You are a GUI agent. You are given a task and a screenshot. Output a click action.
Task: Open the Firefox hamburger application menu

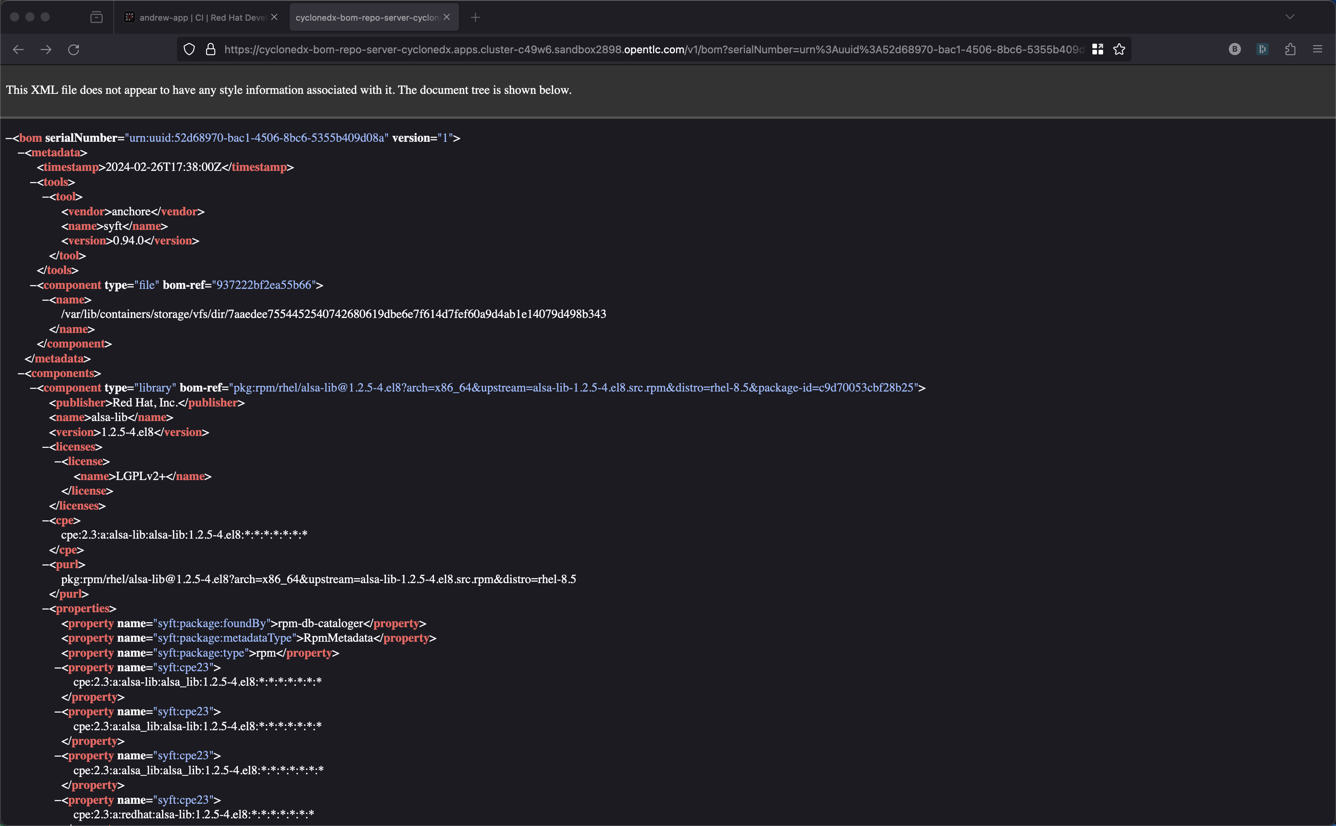coord(1318,50)
